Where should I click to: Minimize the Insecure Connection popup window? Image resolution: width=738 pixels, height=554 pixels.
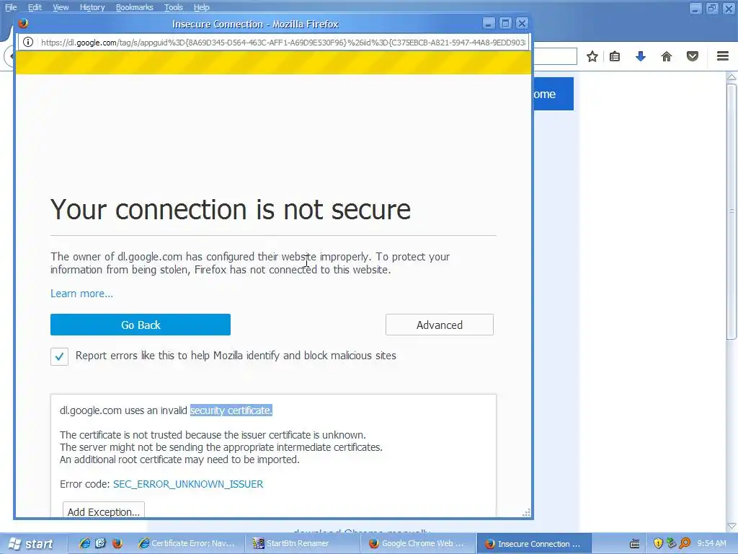489,23
